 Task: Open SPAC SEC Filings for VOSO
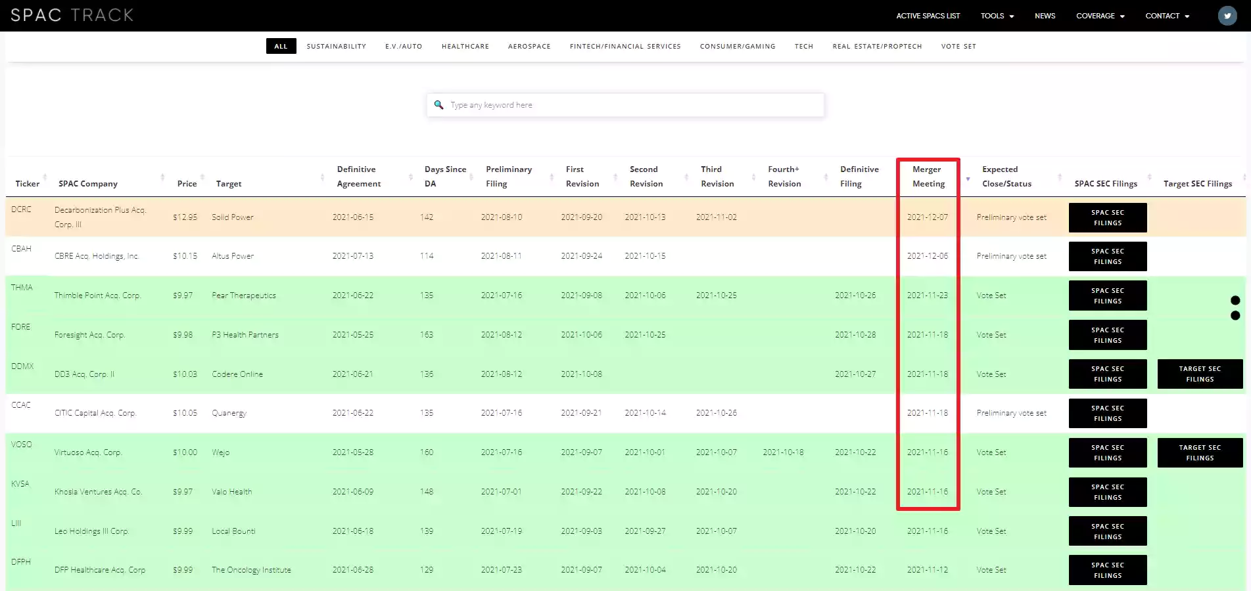[1108, 452]
